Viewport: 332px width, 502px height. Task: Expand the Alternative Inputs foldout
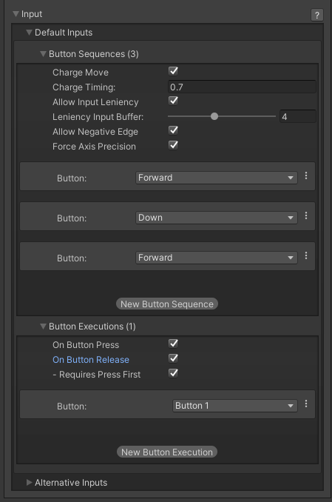[29, 483]
